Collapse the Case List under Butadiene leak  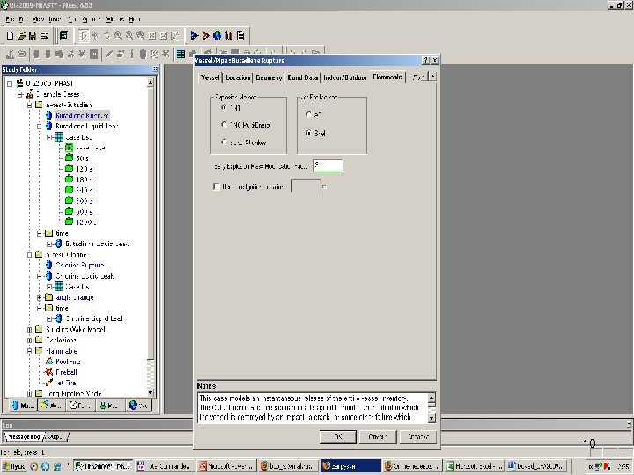(x=49, y=137)
